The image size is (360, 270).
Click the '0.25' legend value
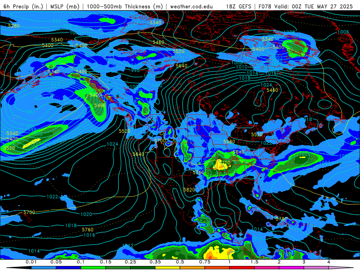(130, 262)
